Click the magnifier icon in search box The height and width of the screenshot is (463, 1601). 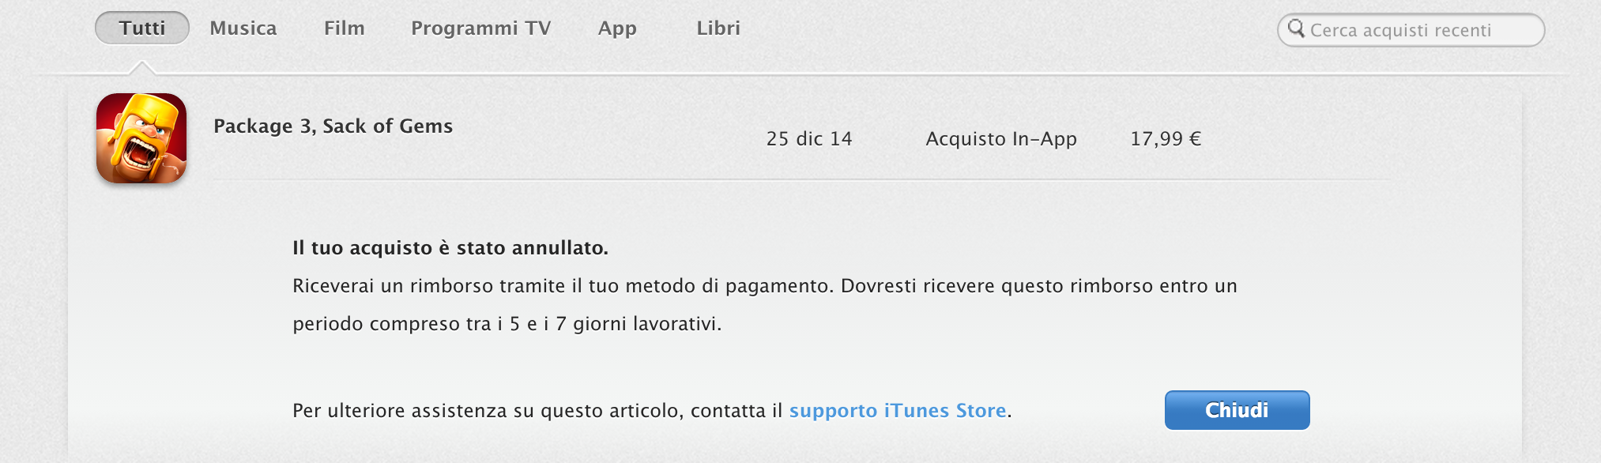click(x=1296, y=29)
